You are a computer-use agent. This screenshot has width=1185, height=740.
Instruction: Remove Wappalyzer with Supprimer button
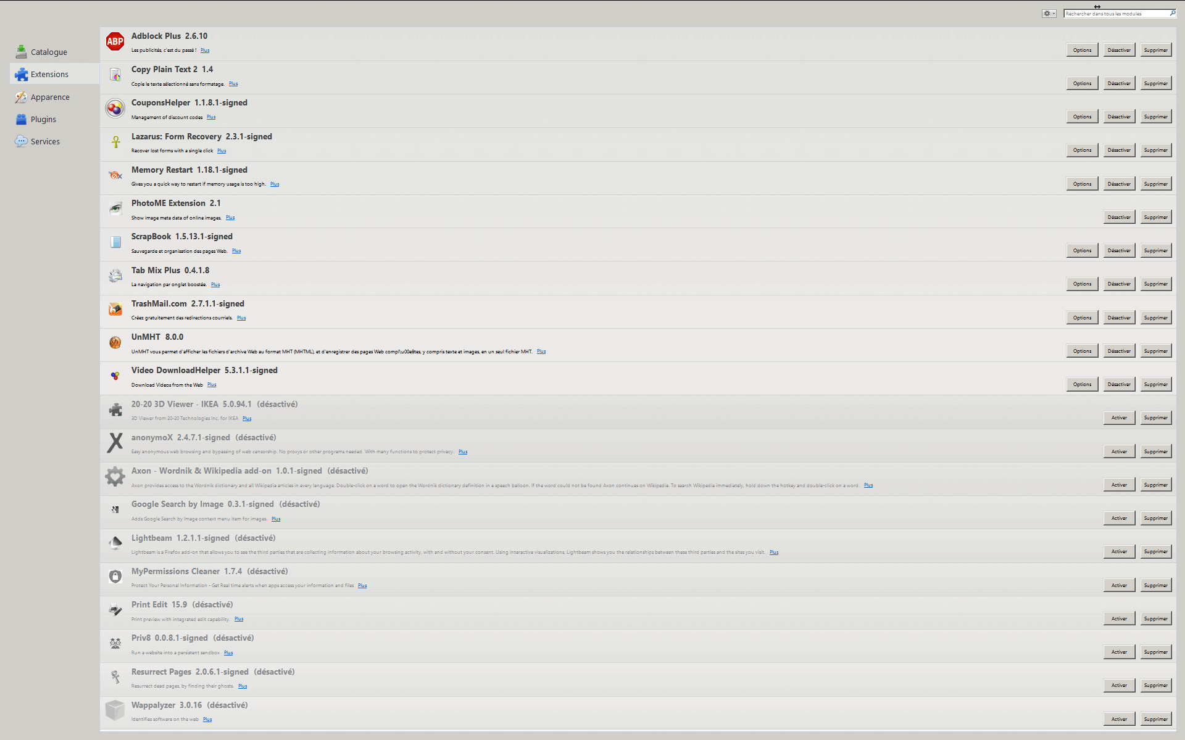[1155, 719]
